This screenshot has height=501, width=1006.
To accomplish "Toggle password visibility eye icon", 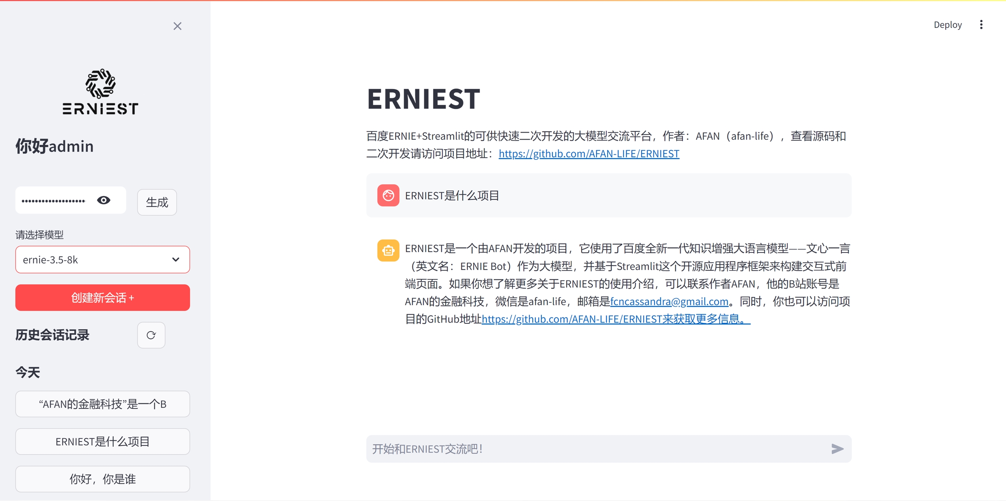I will 104,200.
